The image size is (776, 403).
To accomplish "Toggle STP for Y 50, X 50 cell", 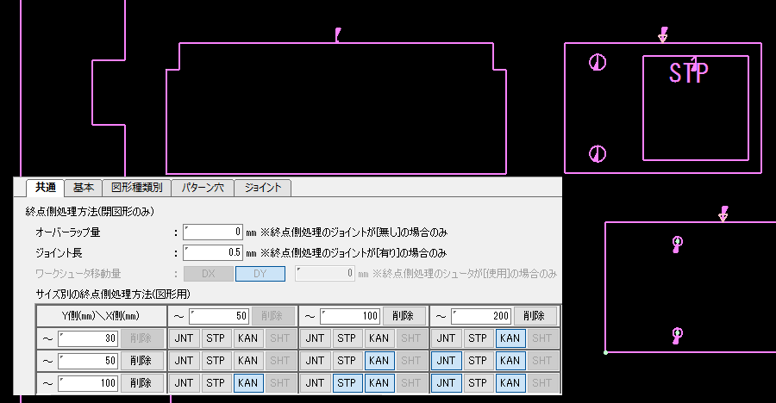I will pyautogui.click(x=216, y=361).
